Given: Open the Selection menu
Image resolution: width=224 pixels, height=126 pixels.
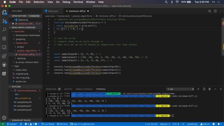Looking at the screenshot, I should point(39,2).
